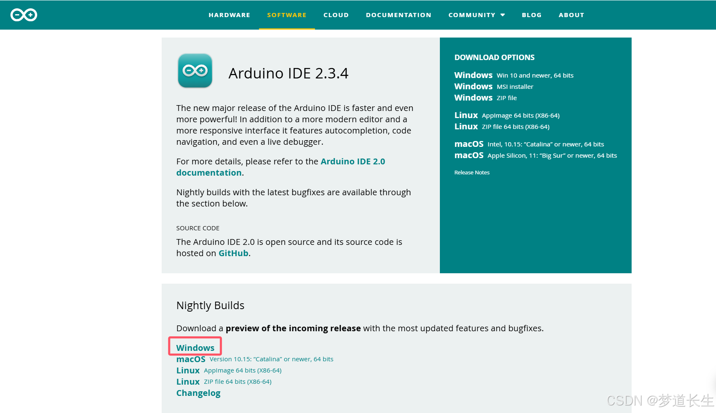Click the Arduino IDE app icon
Image resolution: width=716 pixels, height=413 pixels.
pyautogui.click(x=195, y=71)
